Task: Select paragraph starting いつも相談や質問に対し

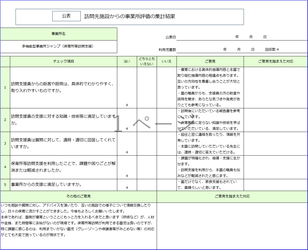Action: [x=76, y=208]
